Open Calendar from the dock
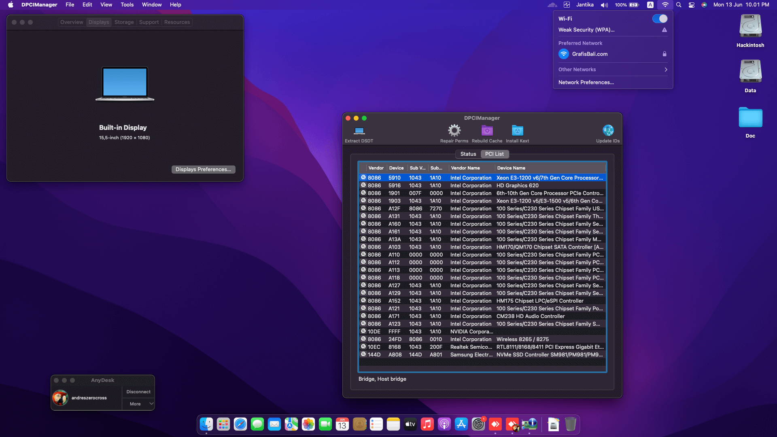Screen dimensions: 777x437 tap(342, 424)
